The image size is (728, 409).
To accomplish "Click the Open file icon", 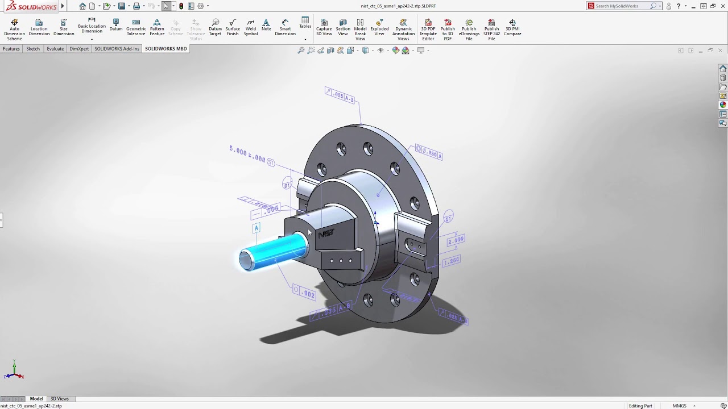I will [106, 6].
